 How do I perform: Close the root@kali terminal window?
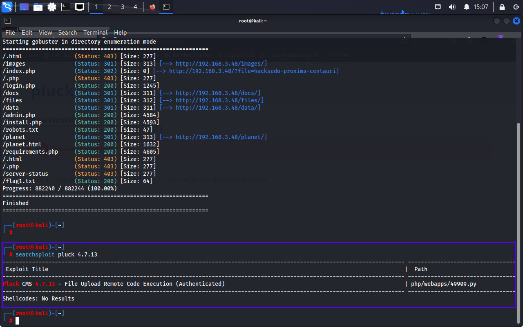point(516,21)
